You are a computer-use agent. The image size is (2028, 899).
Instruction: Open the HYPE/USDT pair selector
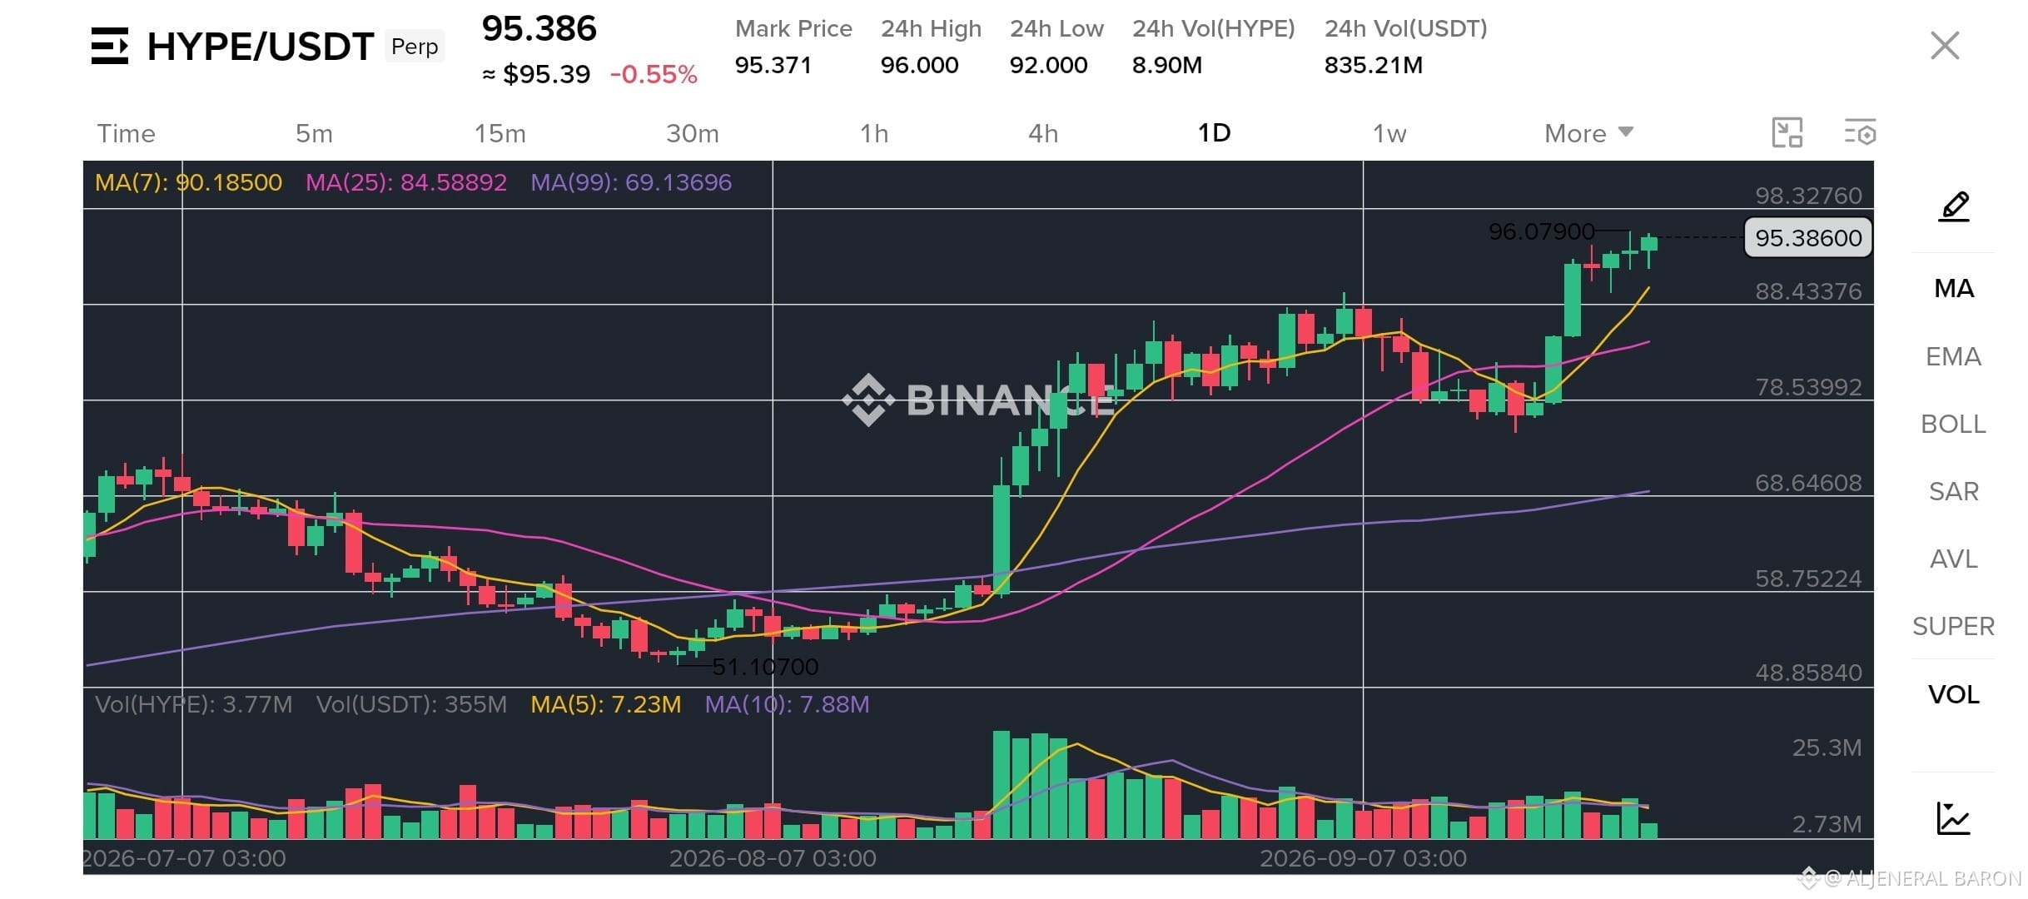coord(260,47)
